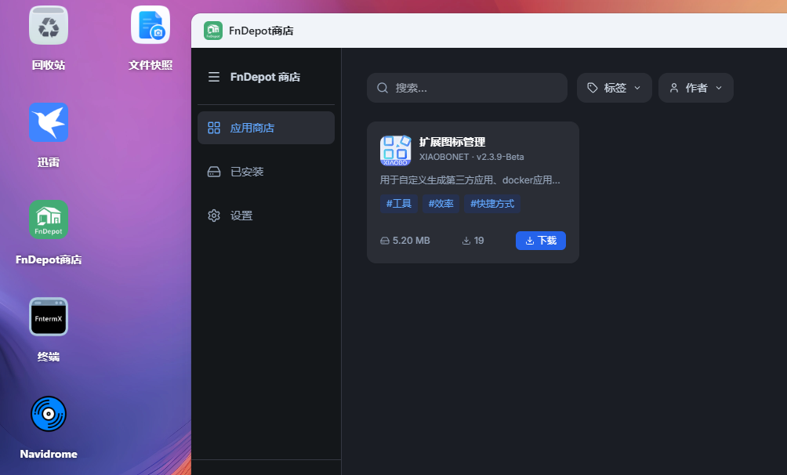This screenshot has height=475, width=787.
Task: Click the 5.20 MB size info
Action: 405,241
